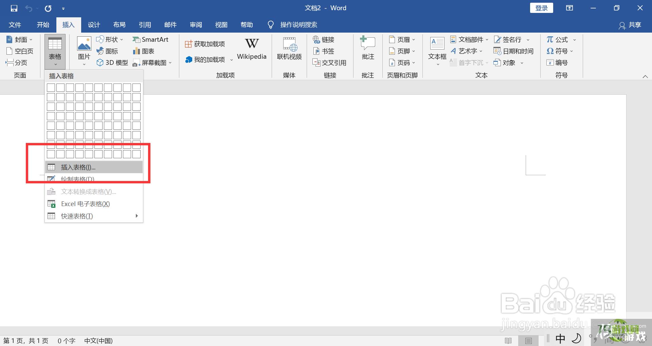Switch to the 帮助 tab

(247, 25)
